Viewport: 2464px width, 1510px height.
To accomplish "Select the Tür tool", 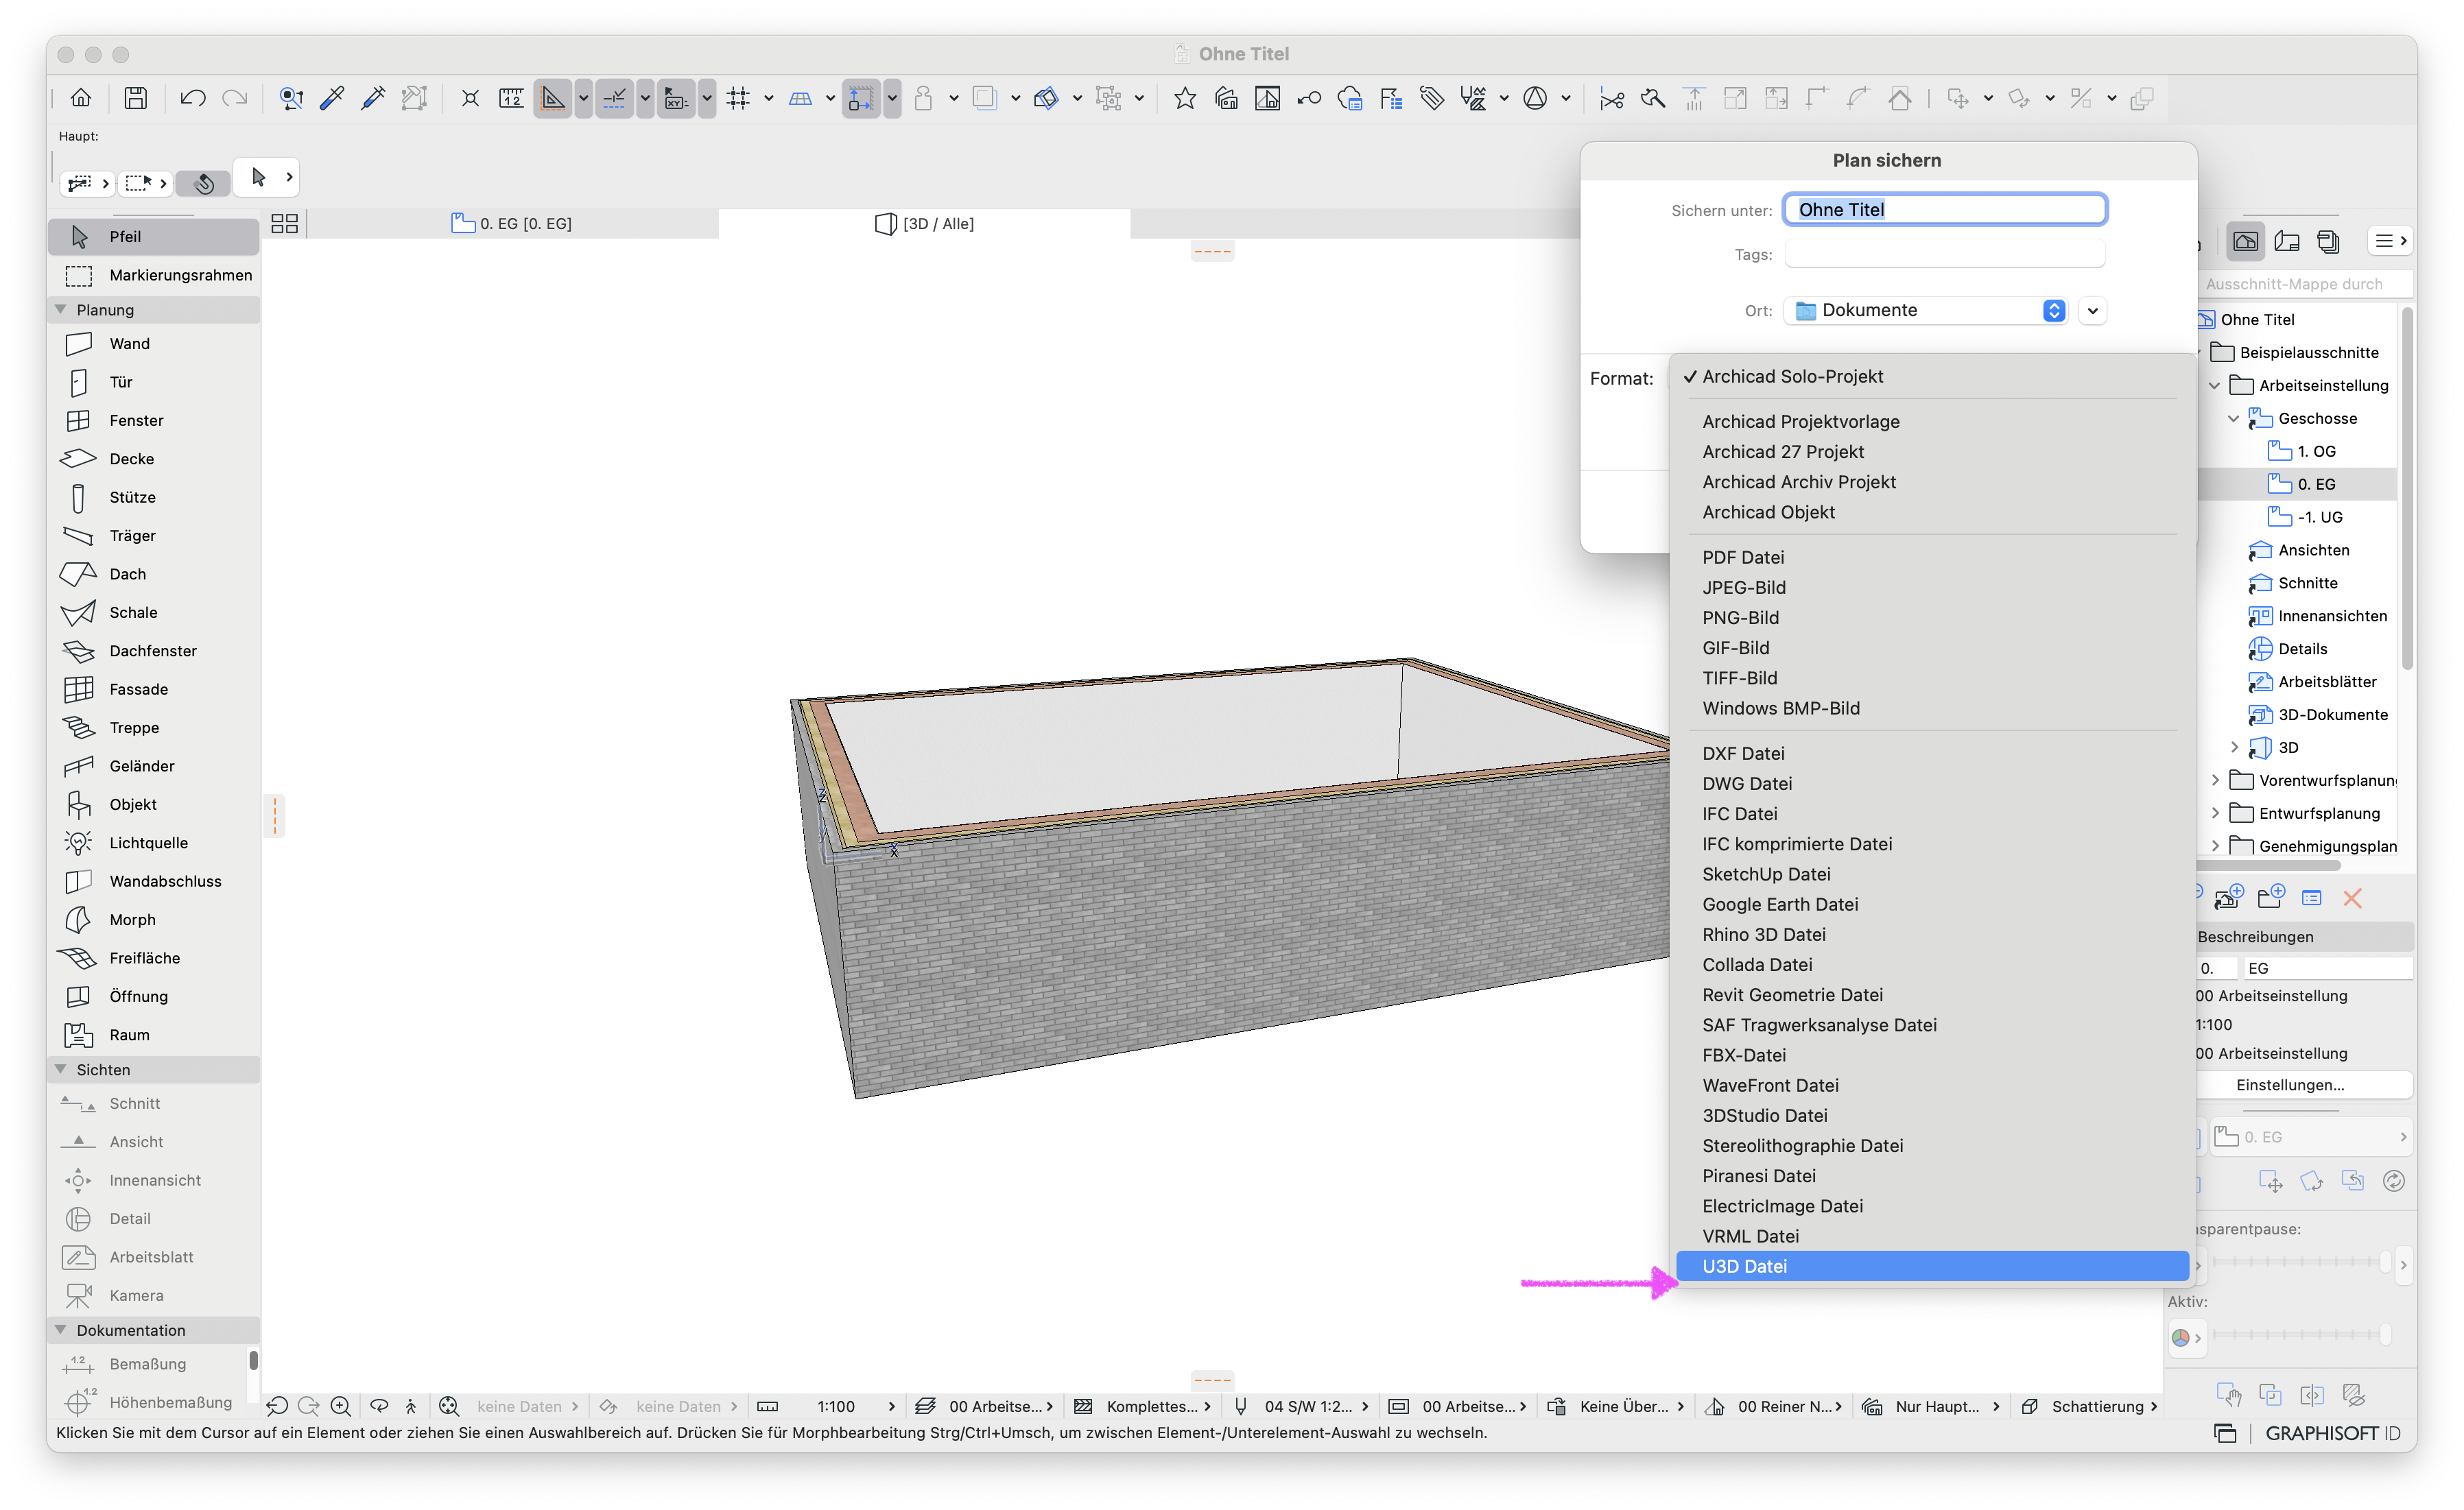I will coord(154,382).
